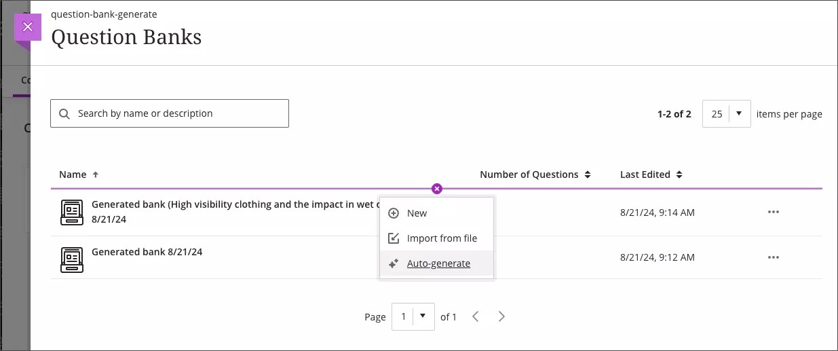
Task: Close the Question Banks panel
Action: 27,27
